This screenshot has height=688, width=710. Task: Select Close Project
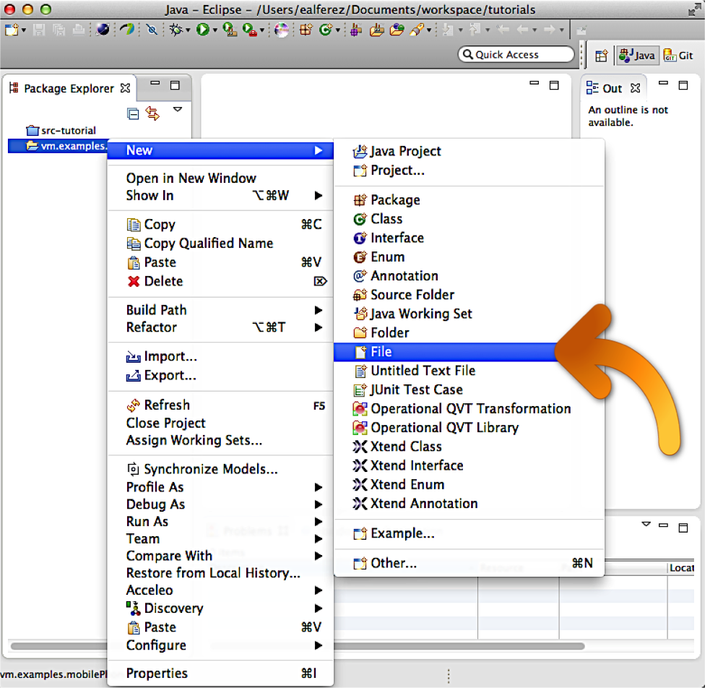pos(220,423)
